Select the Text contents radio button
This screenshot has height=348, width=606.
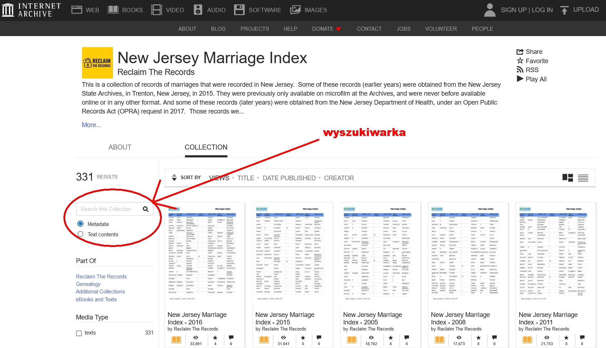(x=81, y=234)
